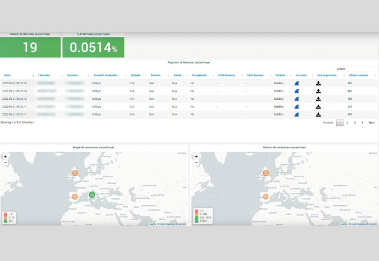Click the 403 last message of the 09:36:18 call
Viewport: 379px width, 261px height.
(350, 83)
